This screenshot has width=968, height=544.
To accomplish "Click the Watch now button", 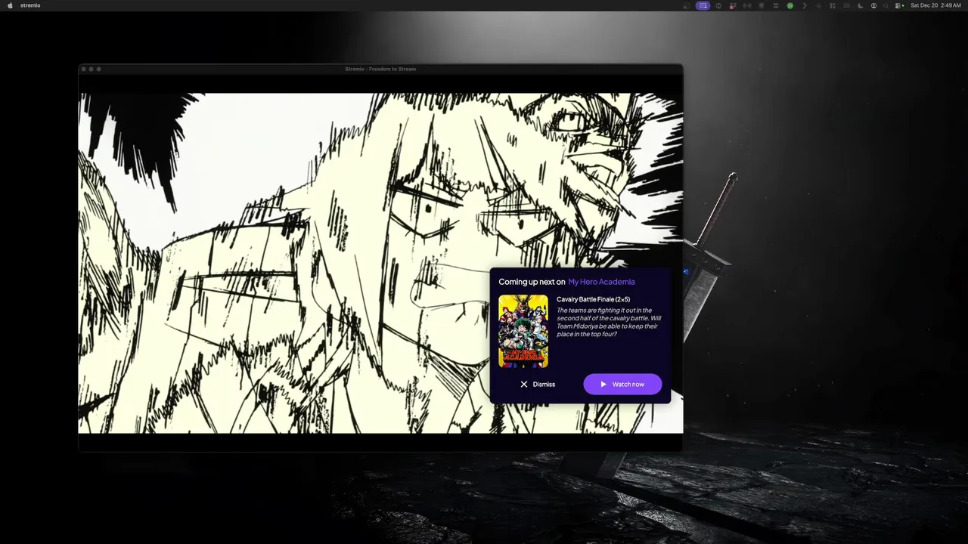I will point(622,384).
